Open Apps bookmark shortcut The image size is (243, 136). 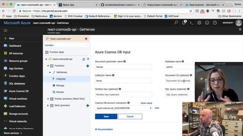pyautogui.click(x=7, y=16)
